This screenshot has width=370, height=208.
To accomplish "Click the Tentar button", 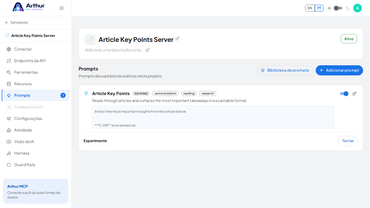I will [x=348, y=141].
